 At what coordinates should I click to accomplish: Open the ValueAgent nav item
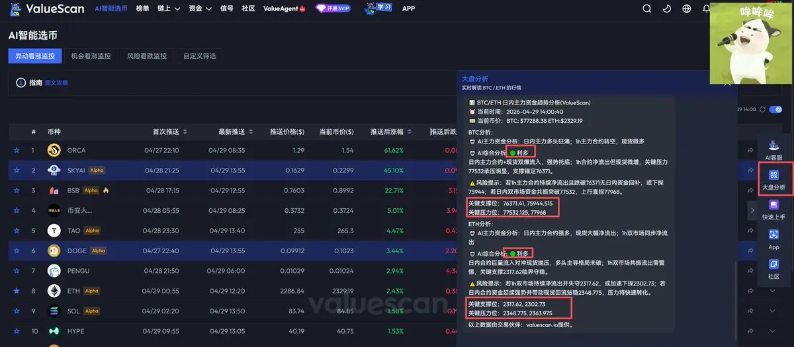pyautogui.click(x=285, y=9)
